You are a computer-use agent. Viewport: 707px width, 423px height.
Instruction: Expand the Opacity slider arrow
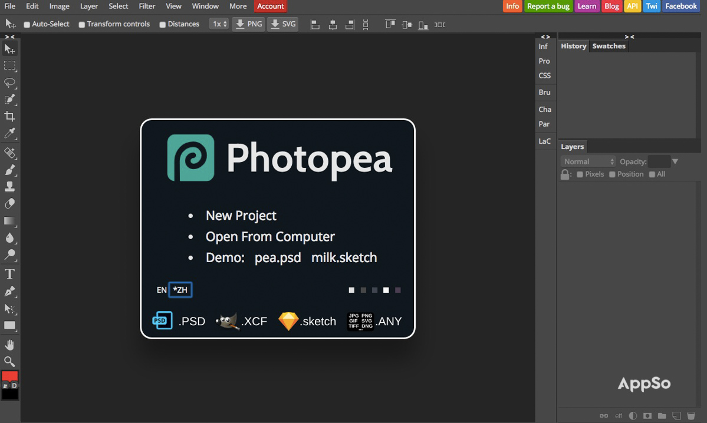675,161
